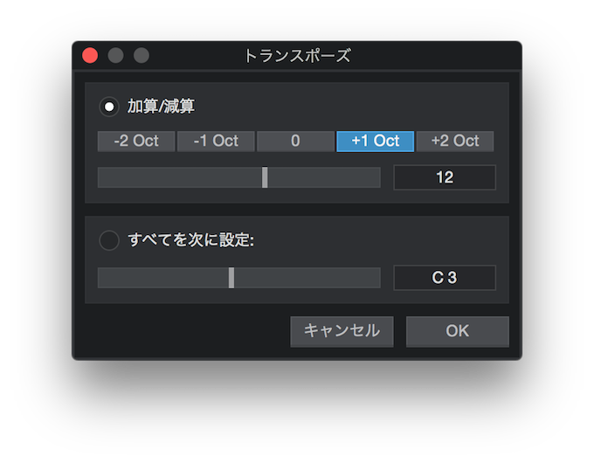Reset transpose with the 0 button
The height and width of the screenshot is (463, 594).
coord(295,142)
